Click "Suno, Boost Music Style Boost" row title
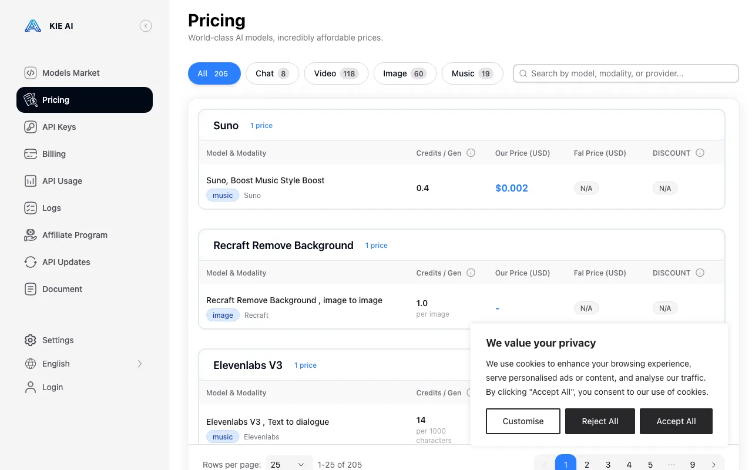The height and width of the screenshot is (470, 752). click(x=266, y=180)
